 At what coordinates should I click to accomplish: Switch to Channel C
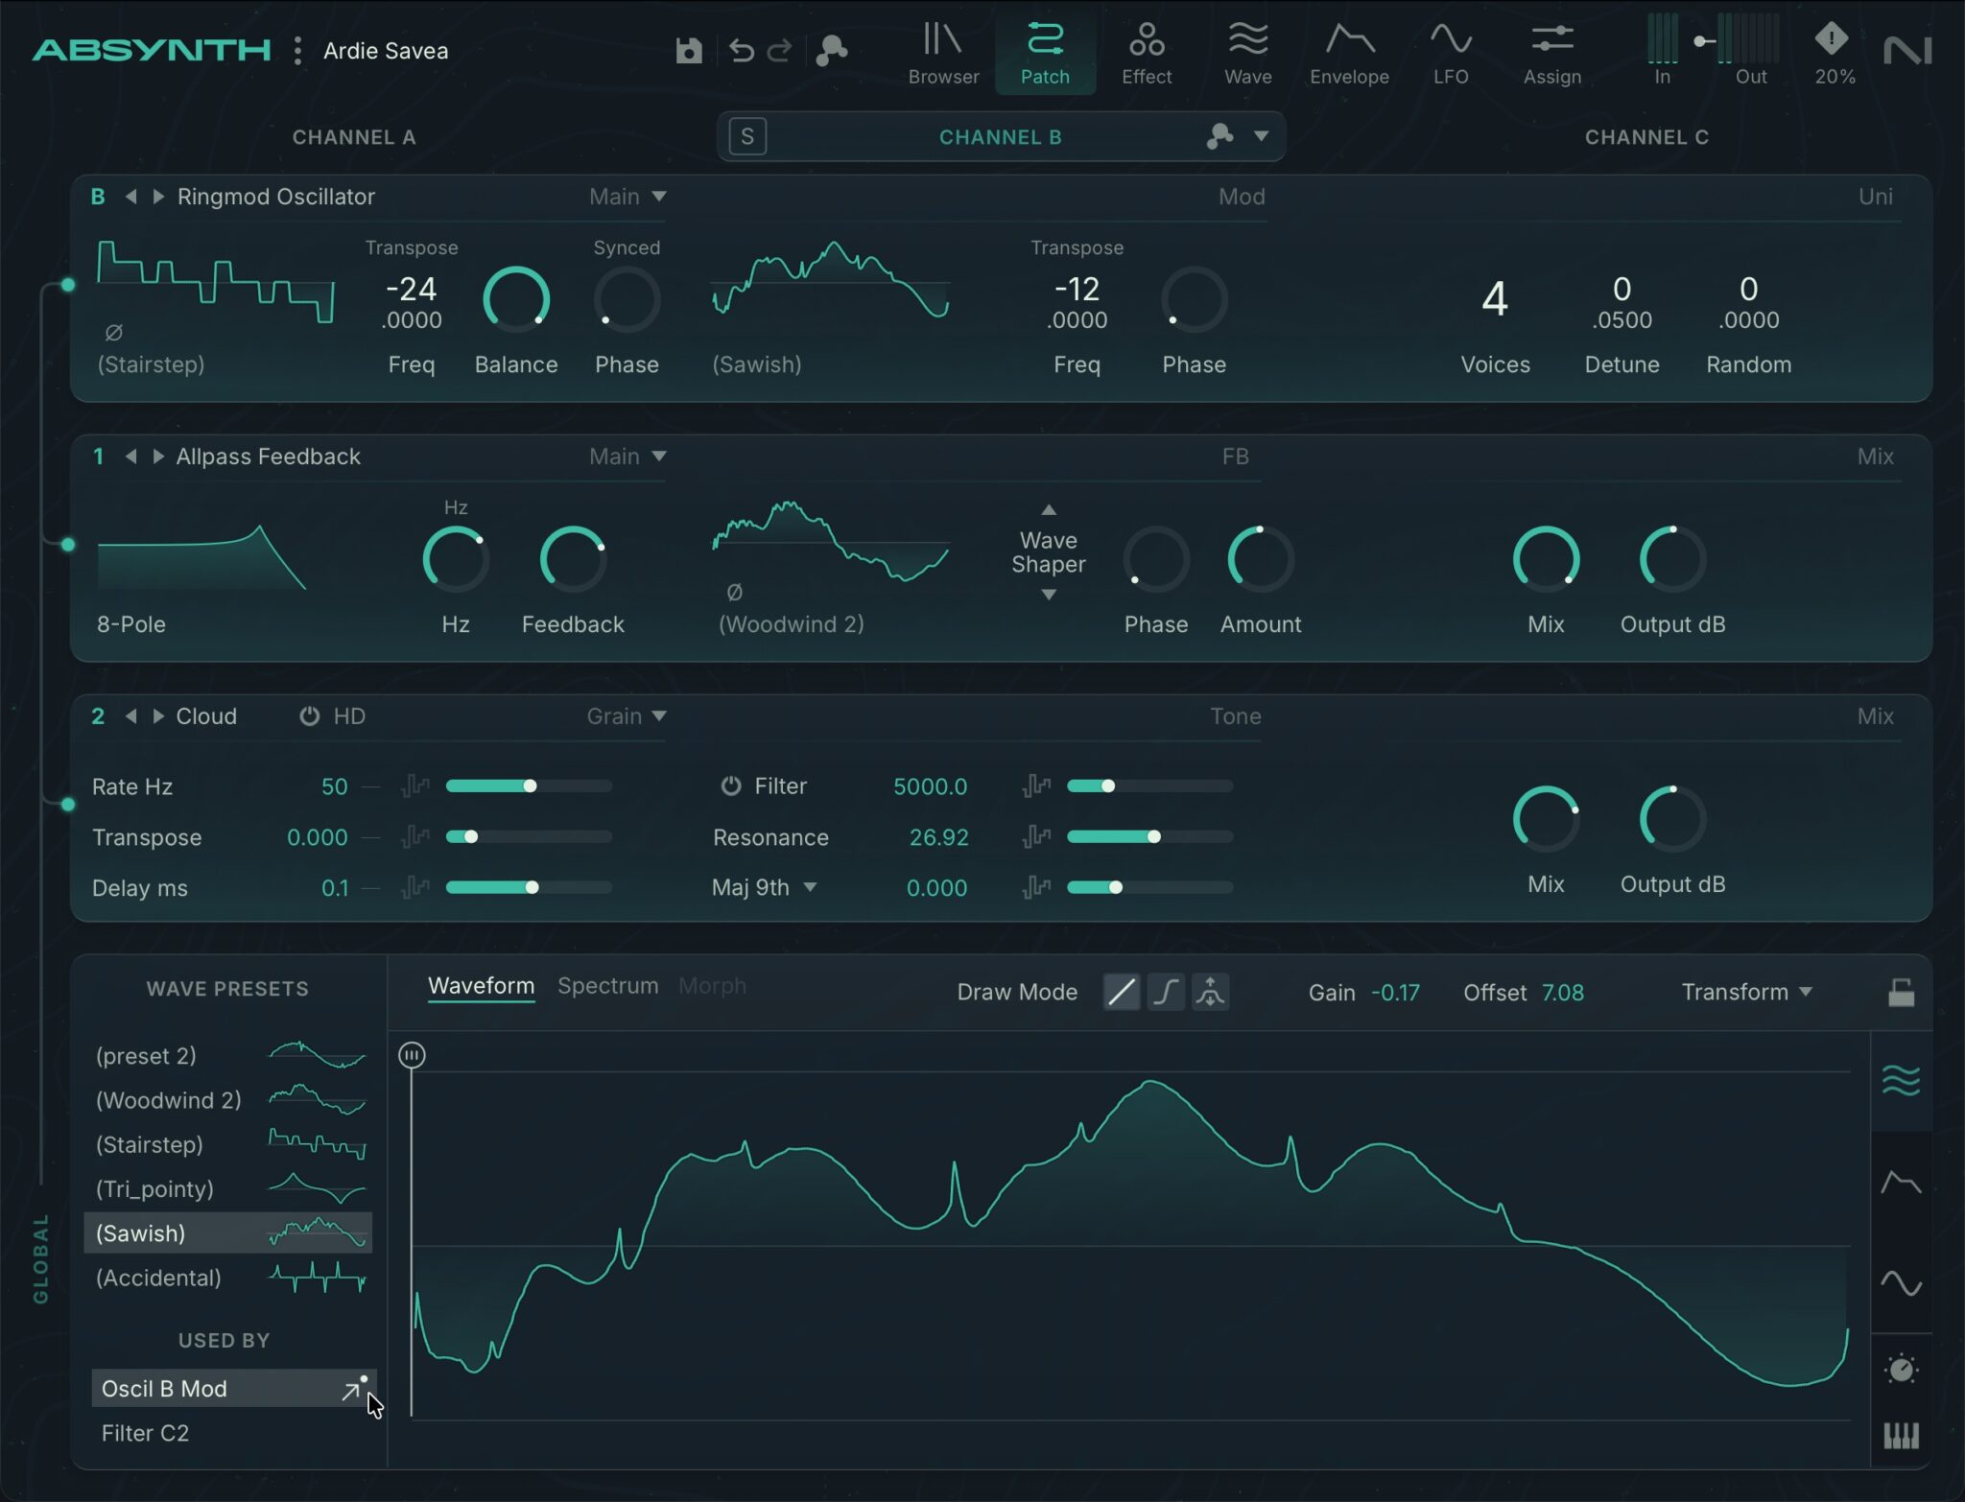click(1646, 137)
